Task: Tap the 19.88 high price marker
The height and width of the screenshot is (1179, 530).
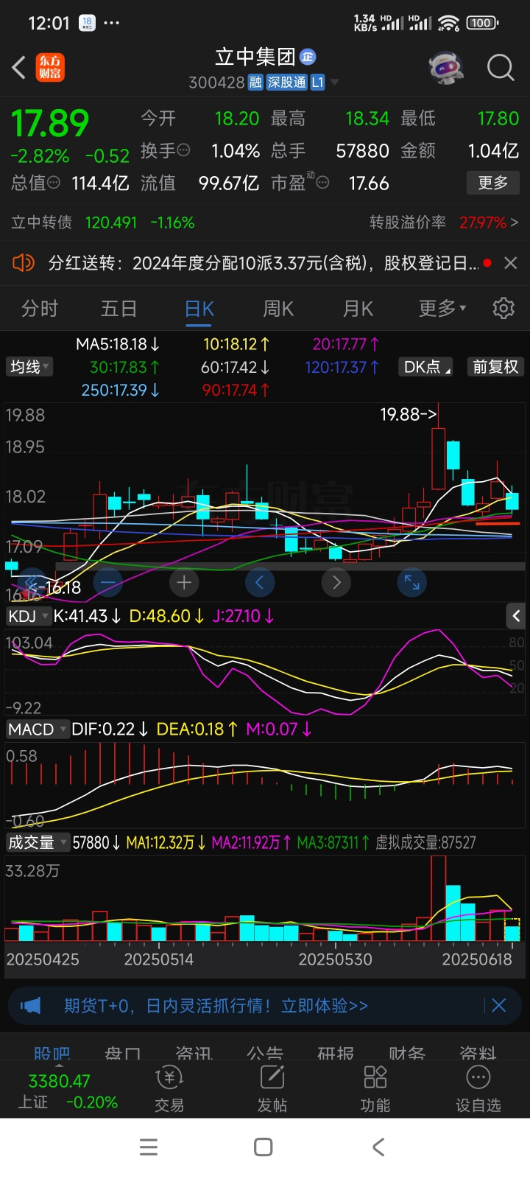Action: pos(408,415)
